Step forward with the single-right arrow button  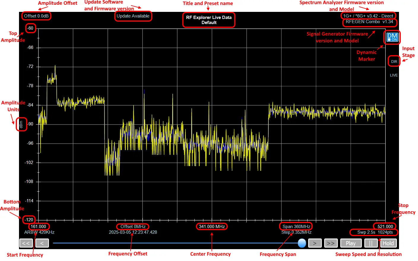pos(315,243)
